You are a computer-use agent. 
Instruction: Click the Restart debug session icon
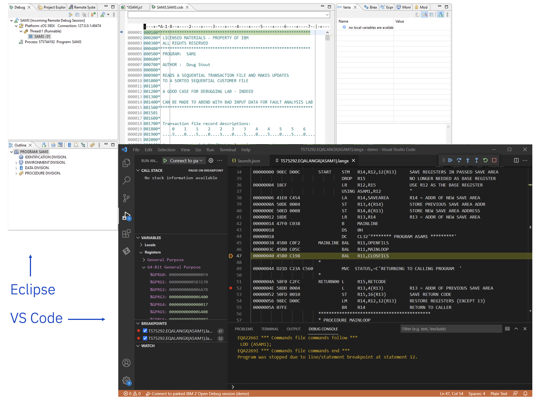(485, 160)
